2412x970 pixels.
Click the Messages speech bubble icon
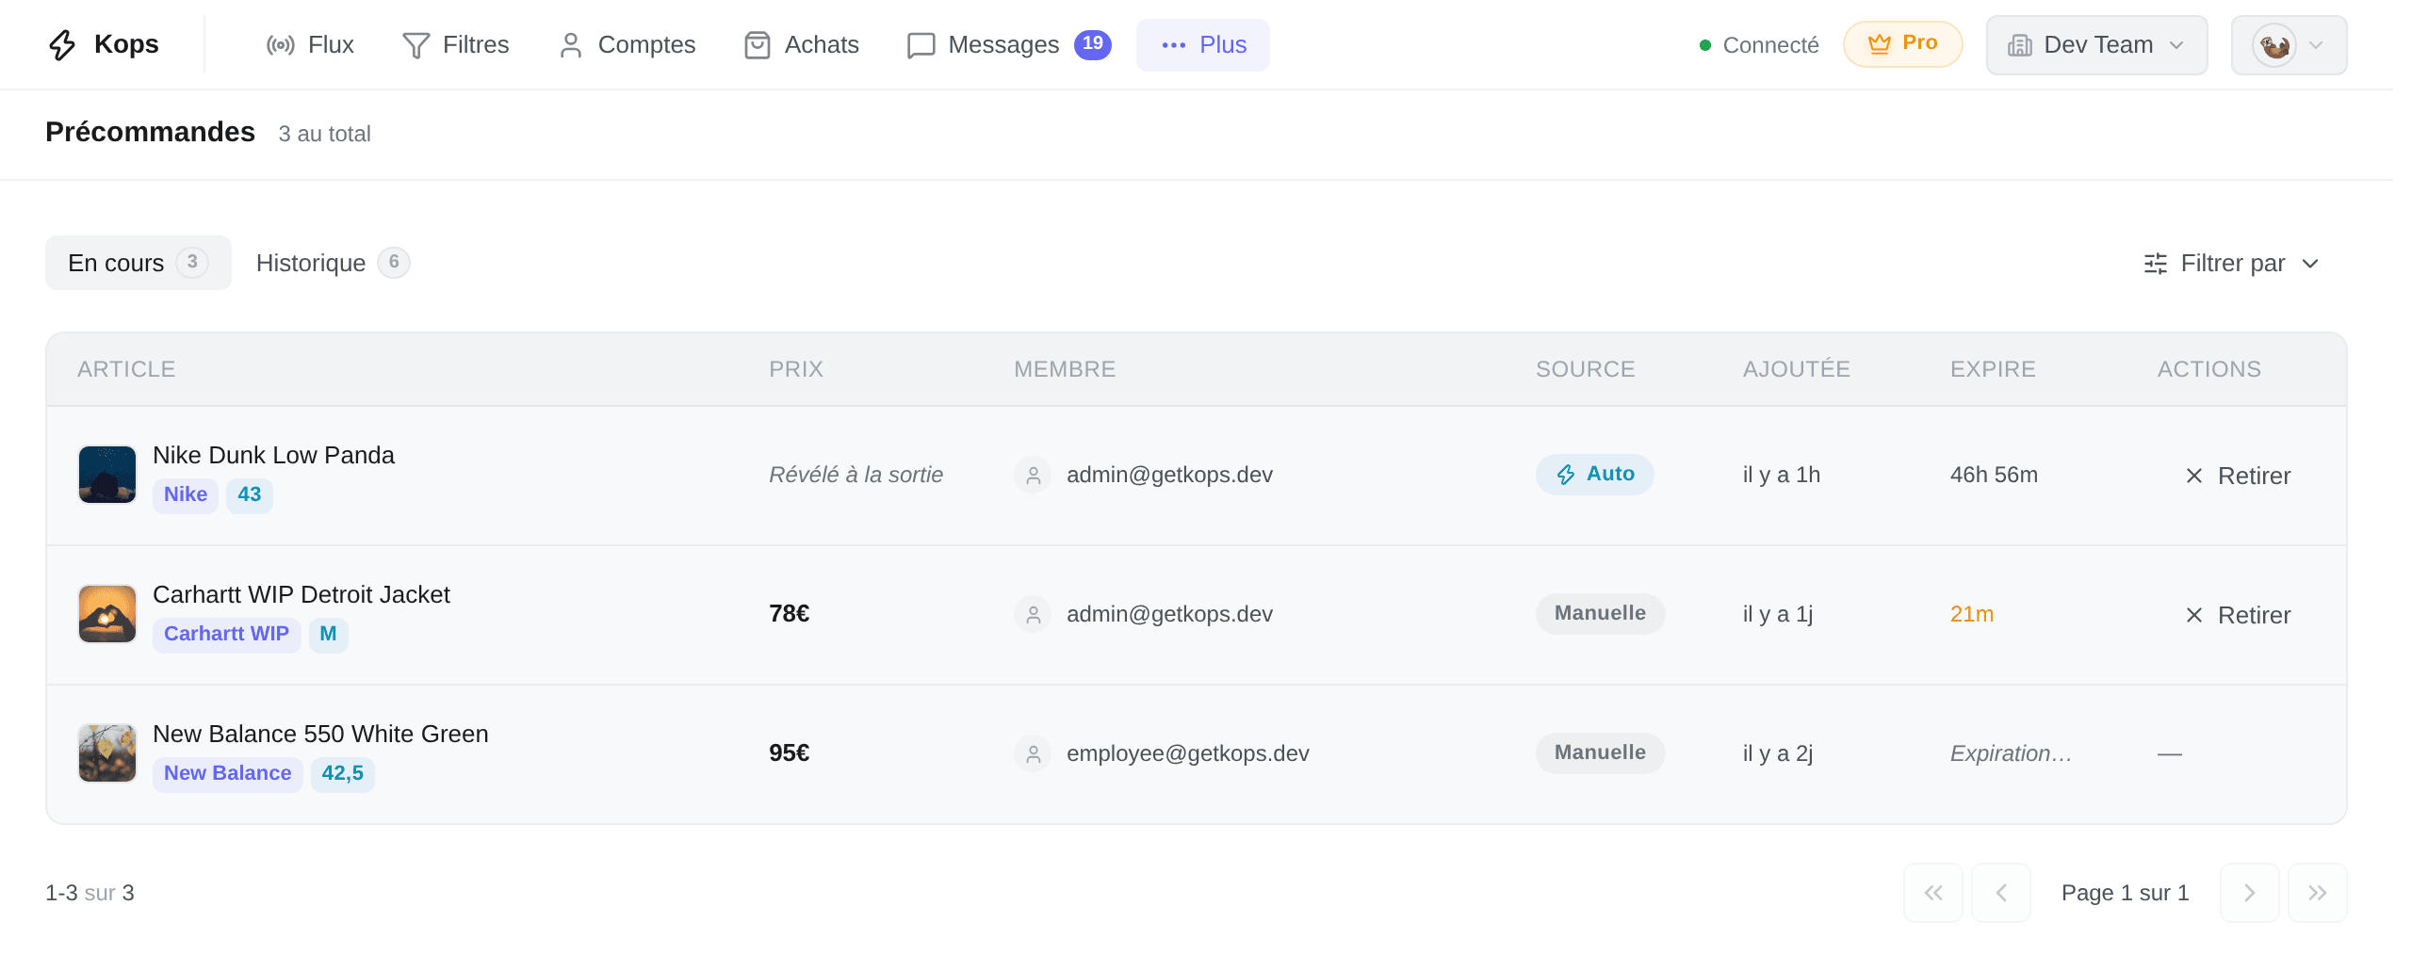[x=921, y=44]
